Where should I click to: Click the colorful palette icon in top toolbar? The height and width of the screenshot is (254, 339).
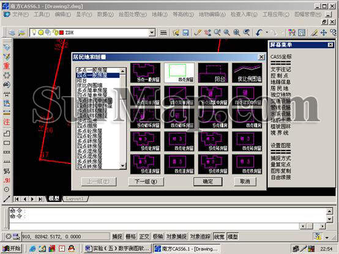point(292,32)
